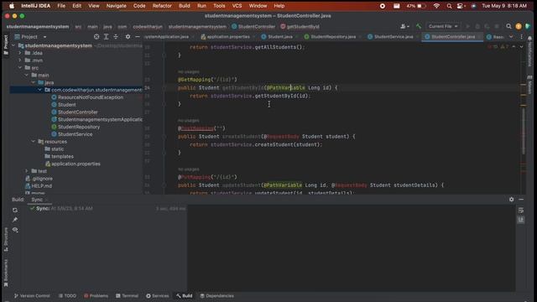Click the Search Everywhere magnifier in toolbar
The height and width of the screenshot is (302, 537).
pos(508,26)
